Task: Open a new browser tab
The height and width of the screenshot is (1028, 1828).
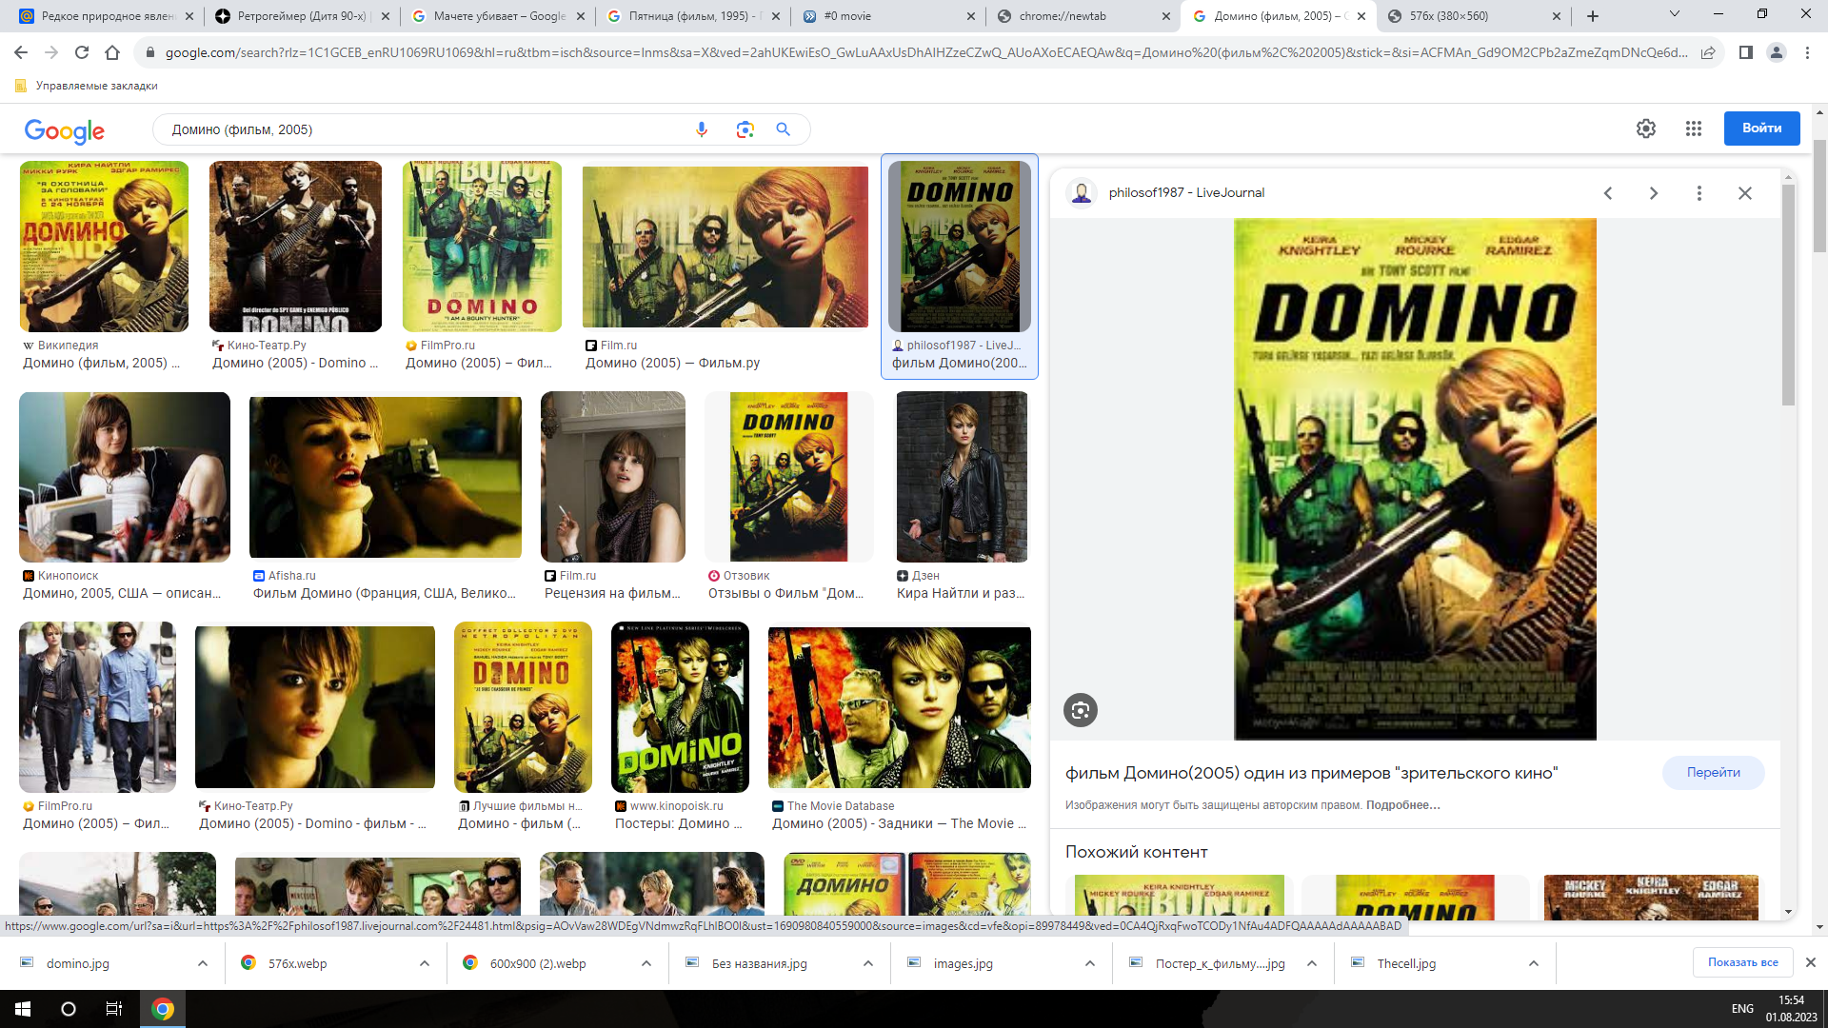Action: (x=1593, y=15)
